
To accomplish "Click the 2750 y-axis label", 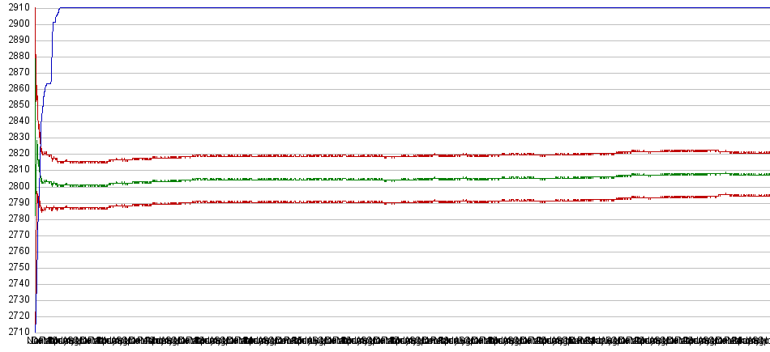I will tap(16, 267).
